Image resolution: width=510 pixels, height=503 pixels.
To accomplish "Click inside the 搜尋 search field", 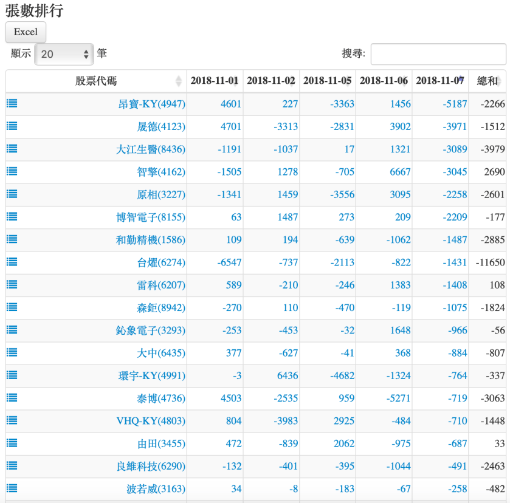I will pyautogui.click(x=438, y=54).
